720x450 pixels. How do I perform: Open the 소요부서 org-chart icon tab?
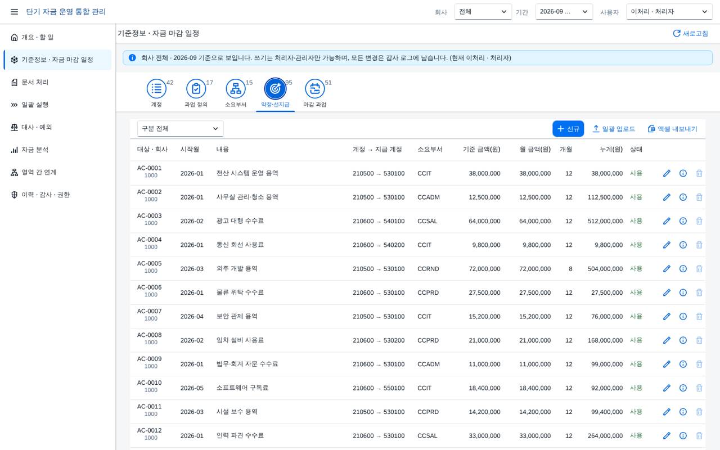pos(236,89)
